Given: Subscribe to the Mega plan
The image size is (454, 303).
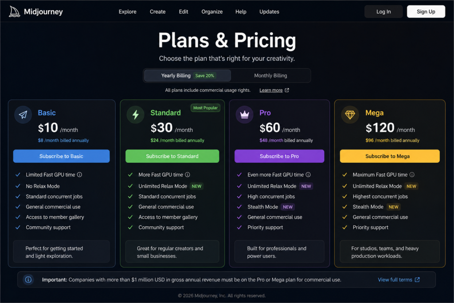Looking at the screenshot, I should (390, 156).
